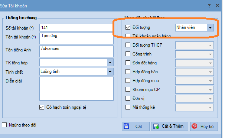Open the Khoản mục CP dropdown

[x=210, y=90]
